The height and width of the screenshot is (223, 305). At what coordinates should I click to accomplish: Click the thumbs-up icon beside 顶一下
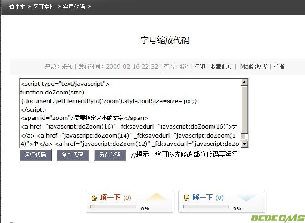(x=94, y=198)
